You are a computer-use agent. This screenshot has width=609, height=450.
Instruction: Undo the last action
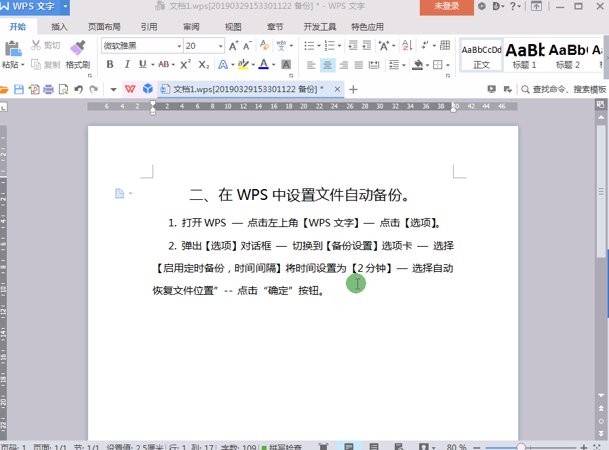[77, 89]
